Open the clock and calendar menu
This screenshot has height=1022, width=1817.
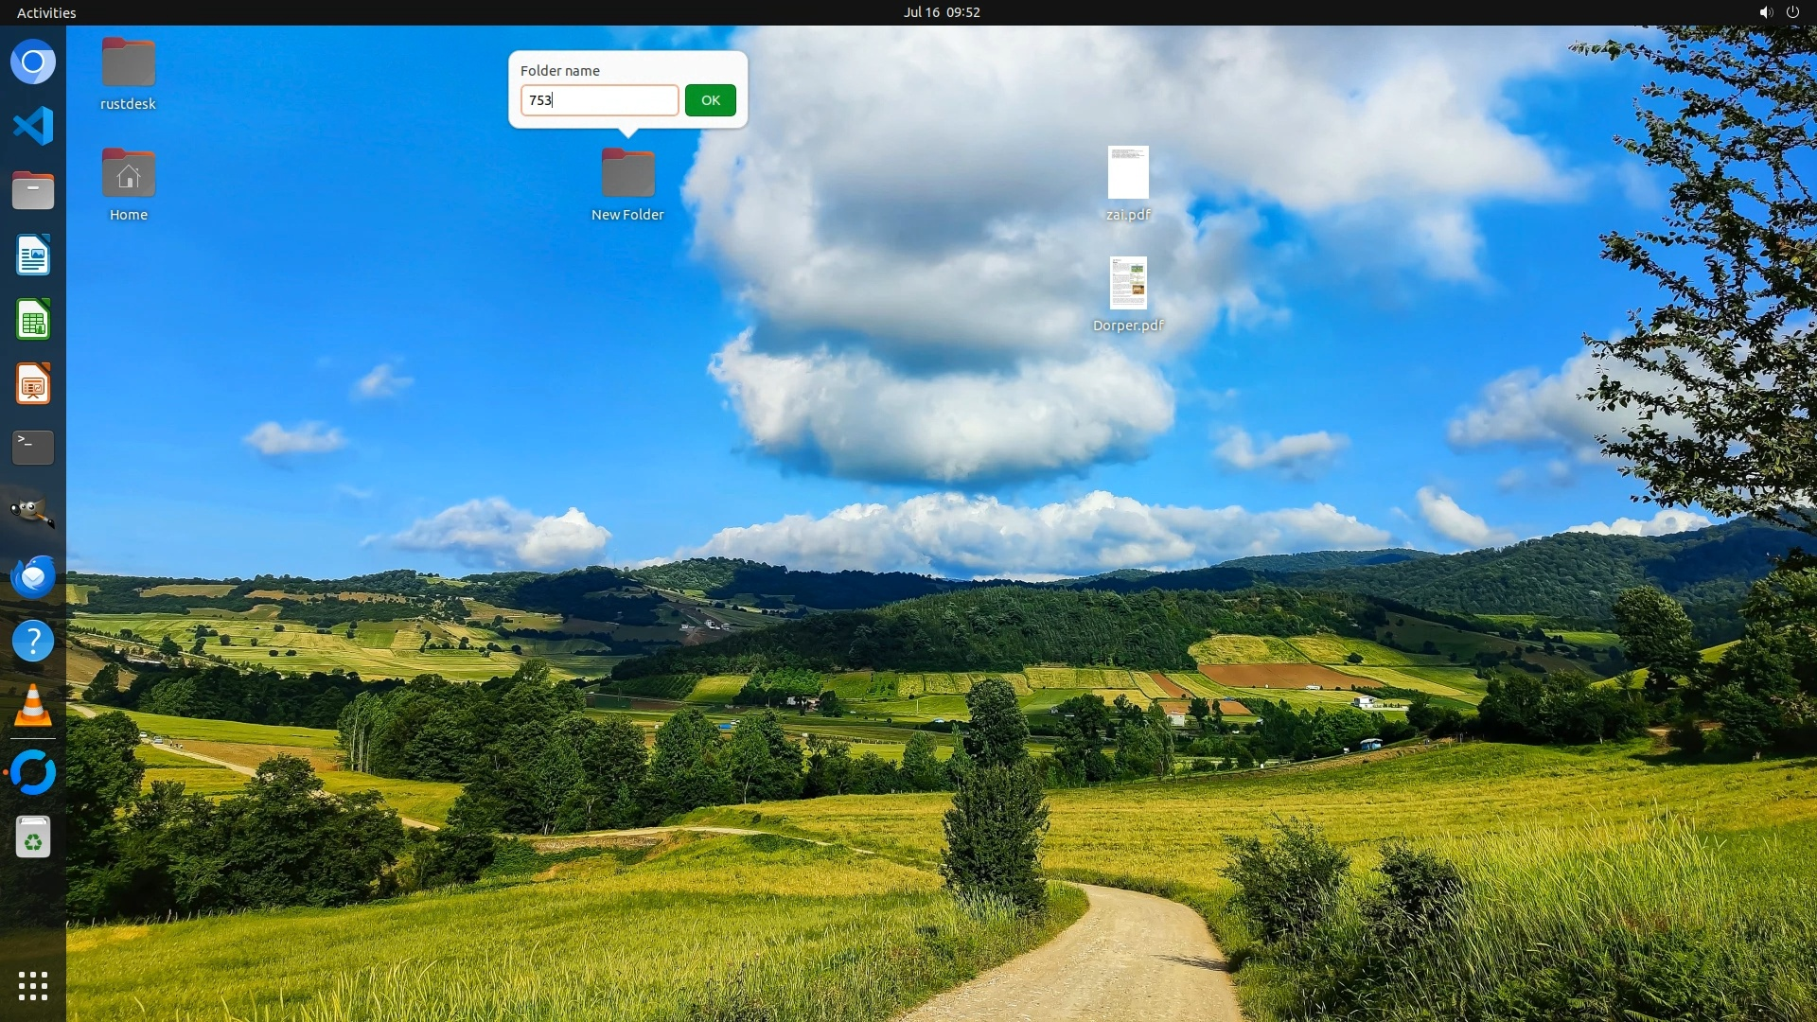(941, 12)
